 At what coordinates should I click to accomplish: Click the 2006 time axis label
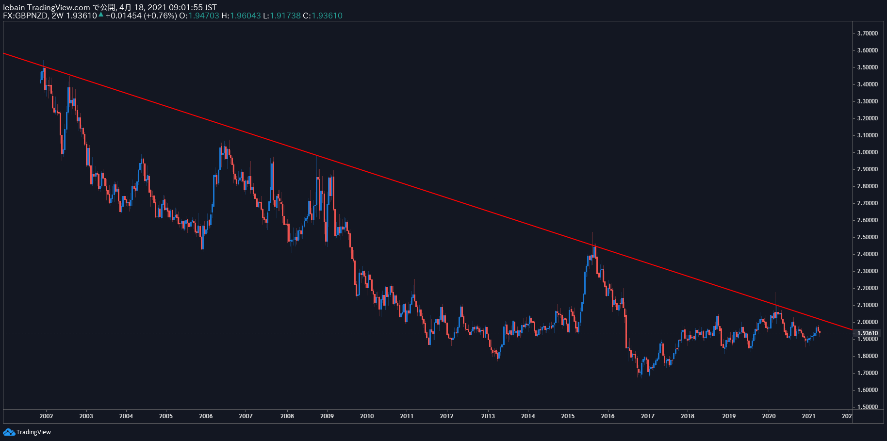coord(206,416)
